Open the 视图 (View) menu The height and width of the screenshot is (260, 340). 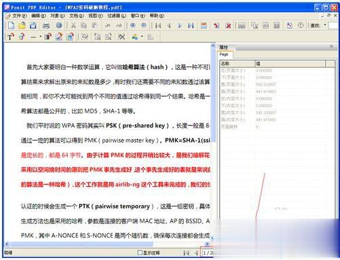coord(96,16)
